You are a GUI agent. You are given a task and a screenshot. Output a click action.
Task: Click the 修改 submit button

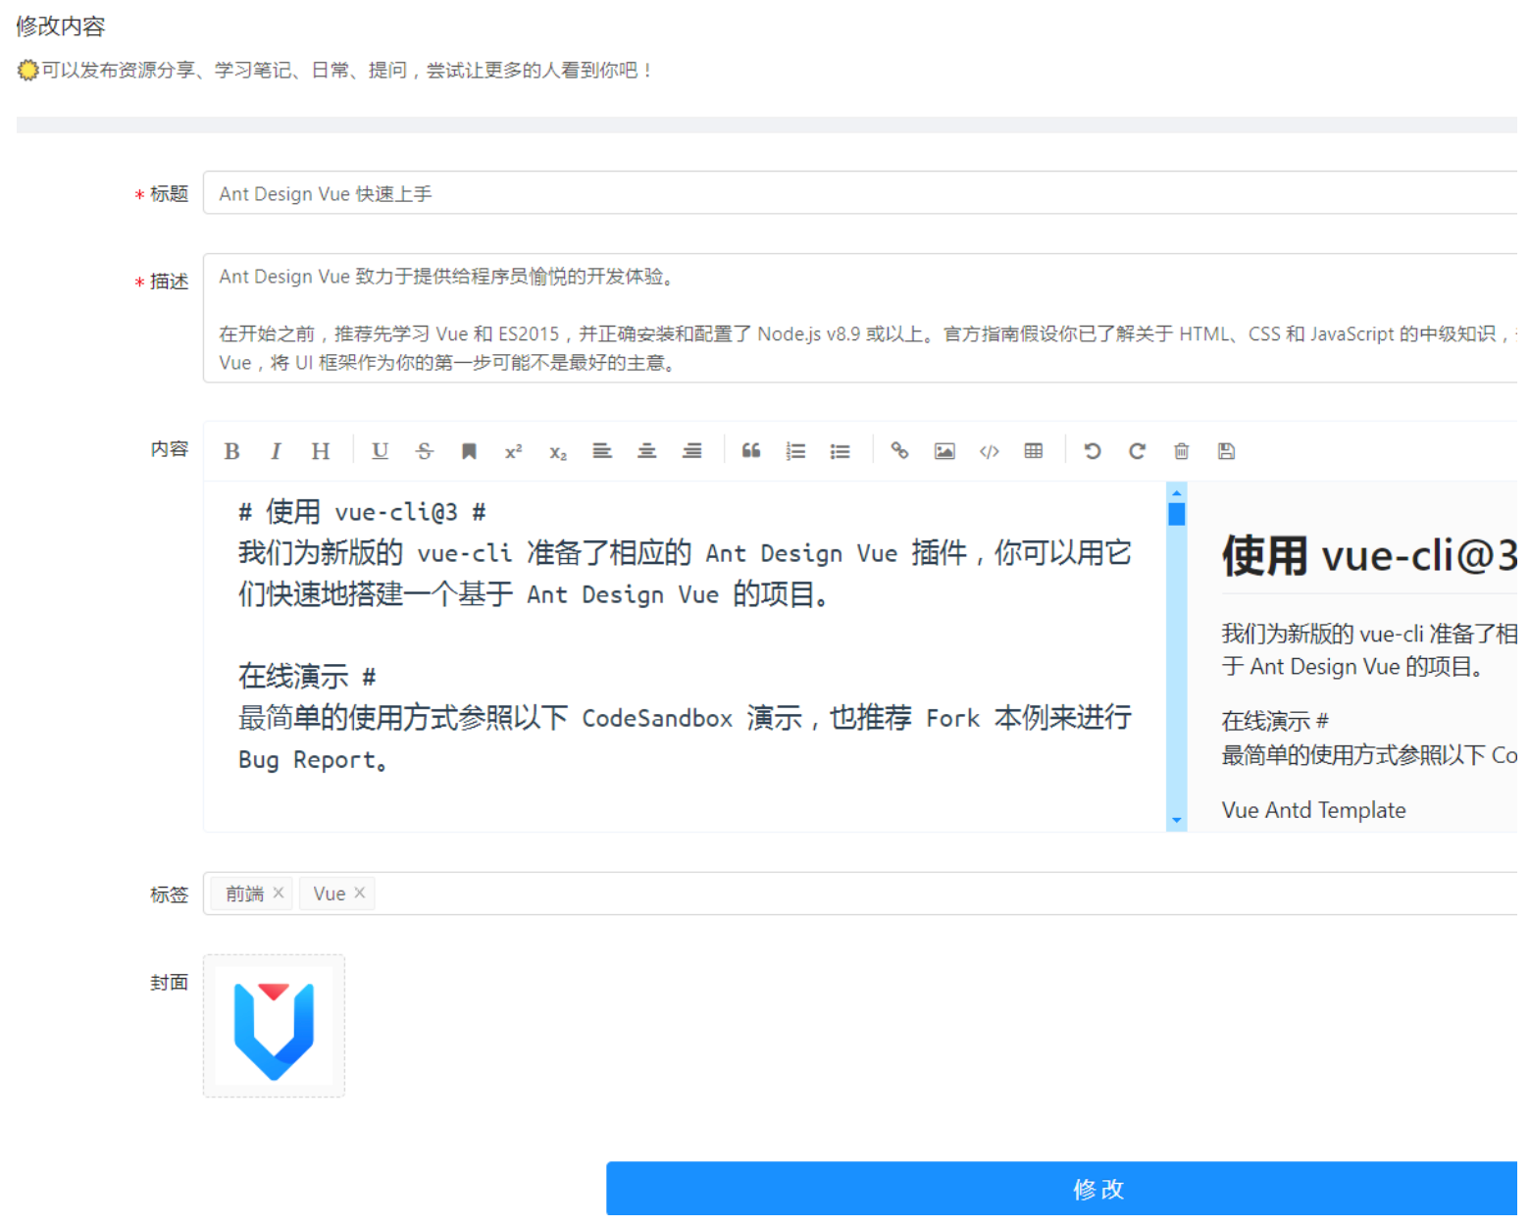pyautogui.click(x=1061, y=1189)
